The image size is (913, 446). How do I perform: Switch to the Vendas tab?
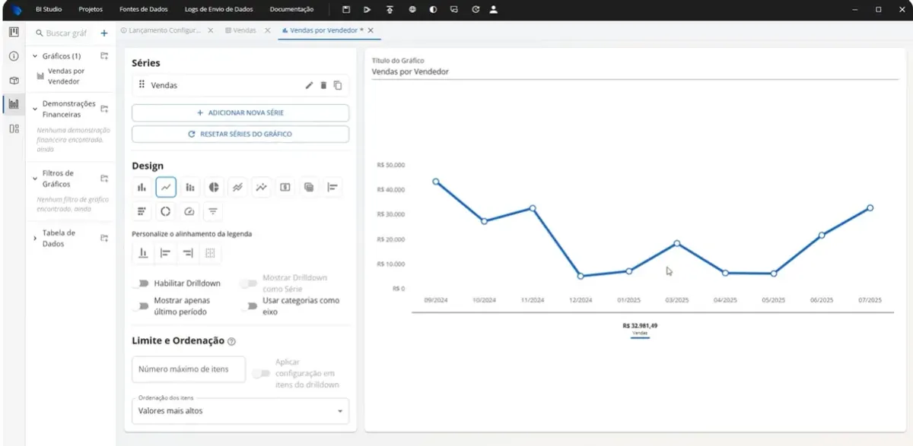[241, 30]
